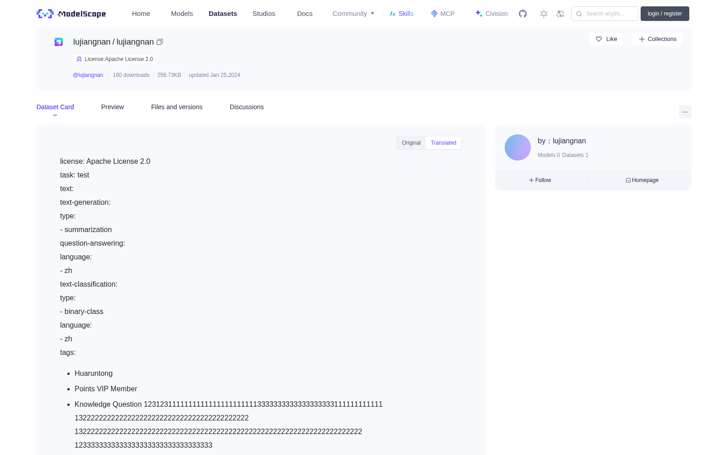
Task: Open the three-dots more options menu
Action: (685, 111)
